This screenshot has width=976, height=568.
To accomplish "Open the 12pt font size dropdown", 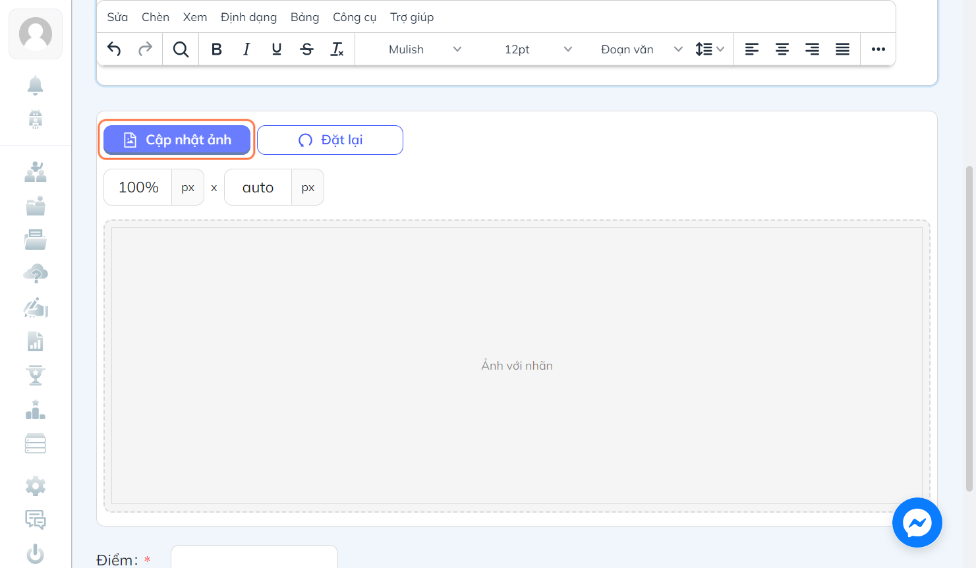I will pyautogui.click(x=538, y=49).
